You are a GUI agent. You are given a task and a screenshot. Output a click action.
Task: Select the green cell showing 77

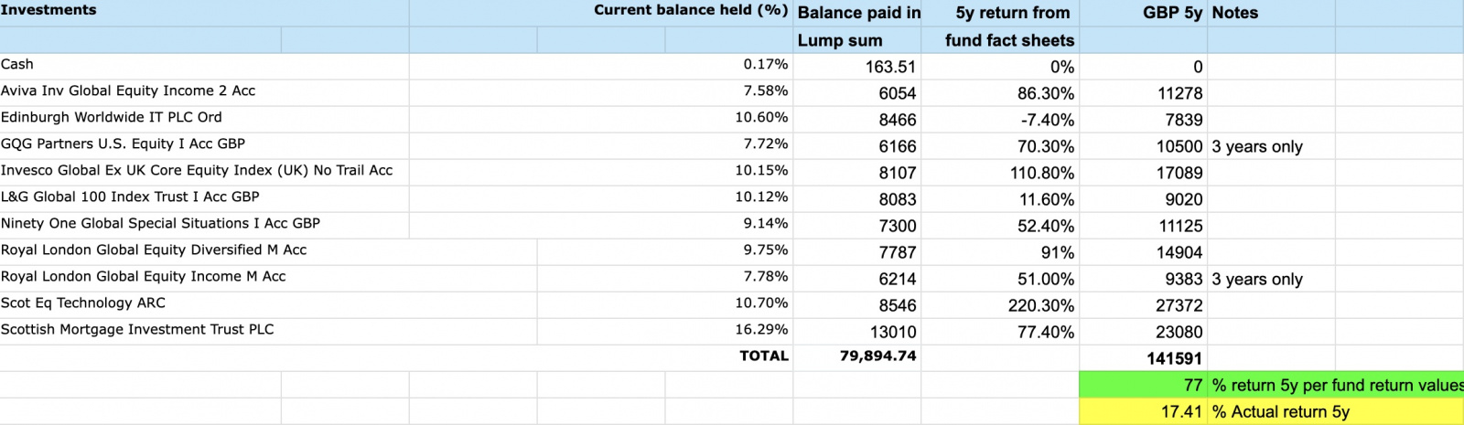click(x=1144, y=385)
